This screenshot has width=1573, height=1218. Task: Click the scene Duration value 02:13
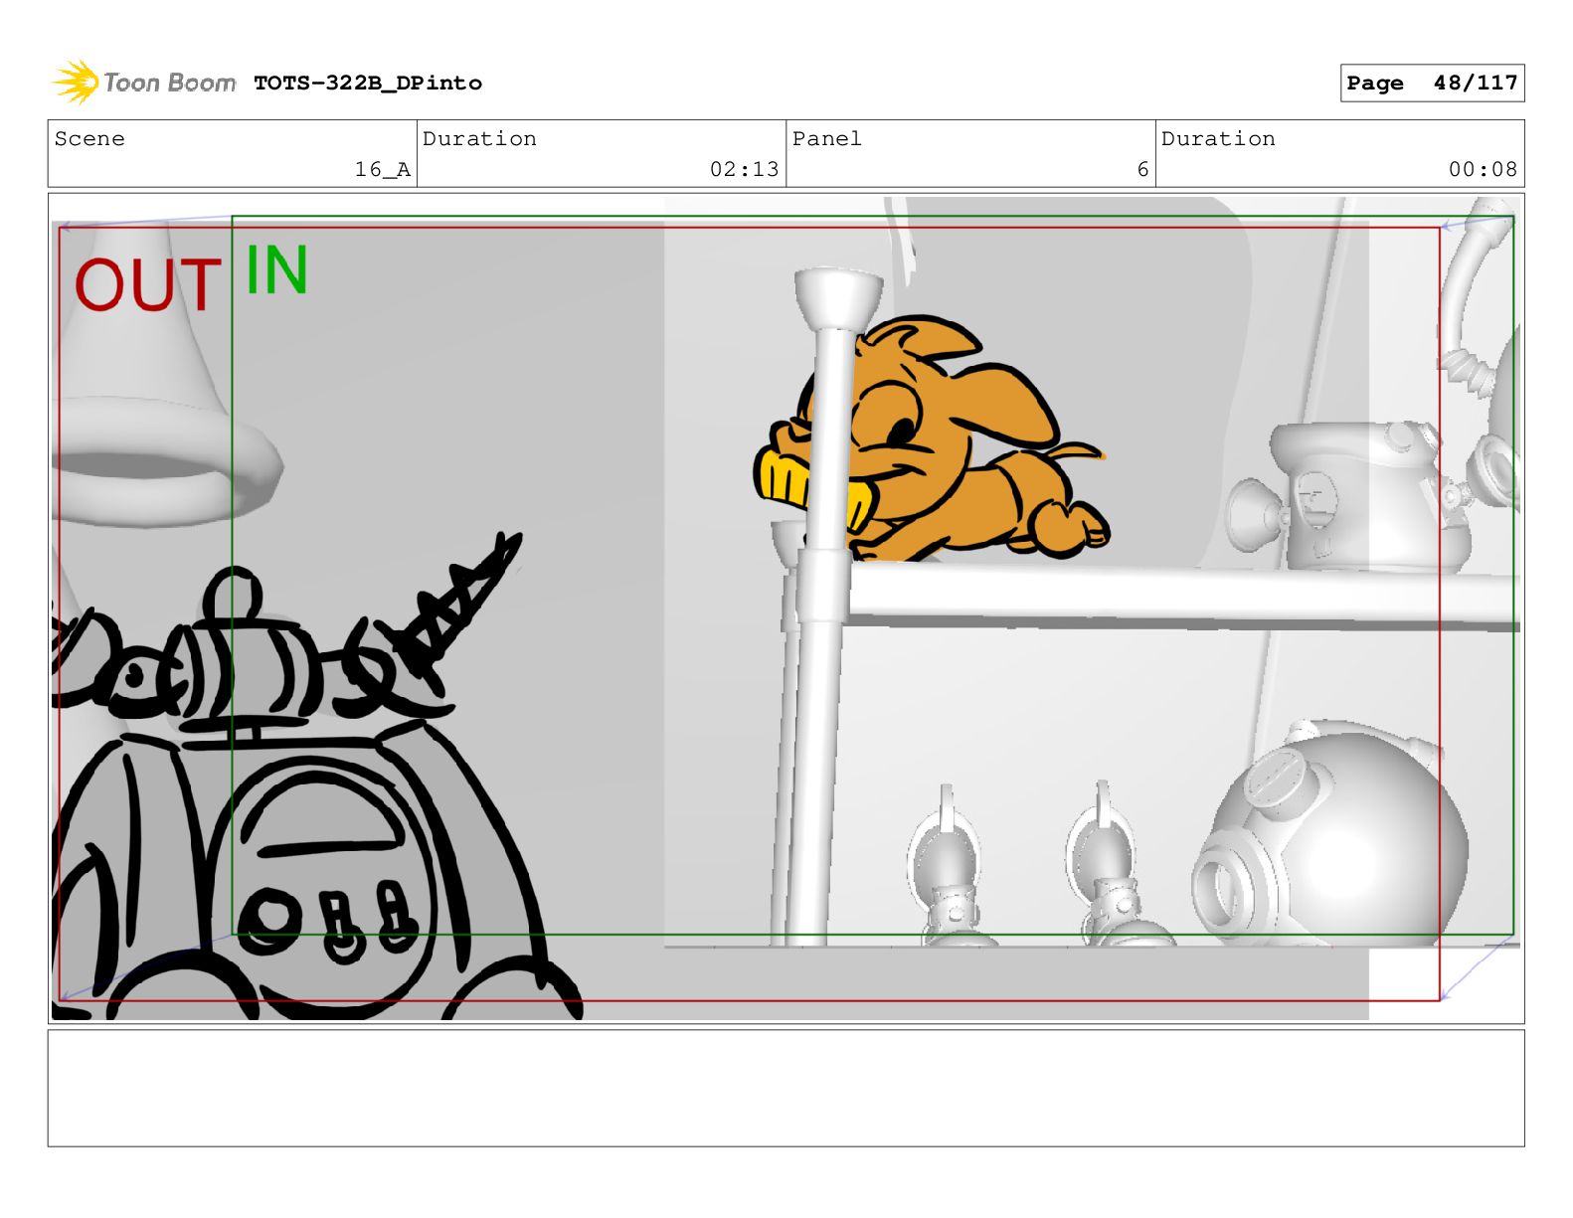tap(744, 170)
